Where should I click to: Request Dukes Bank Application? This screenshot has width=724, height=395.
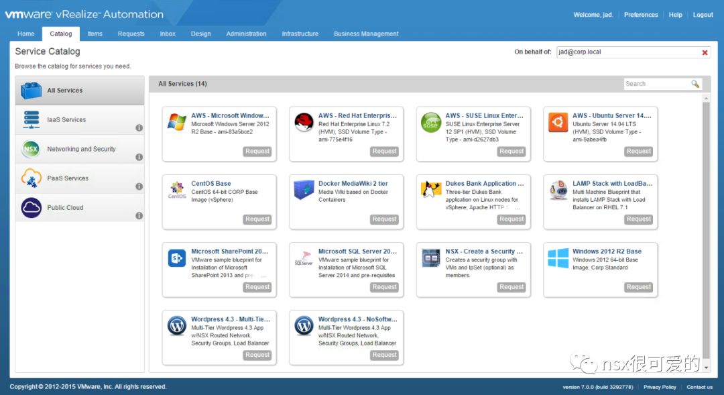511,219
